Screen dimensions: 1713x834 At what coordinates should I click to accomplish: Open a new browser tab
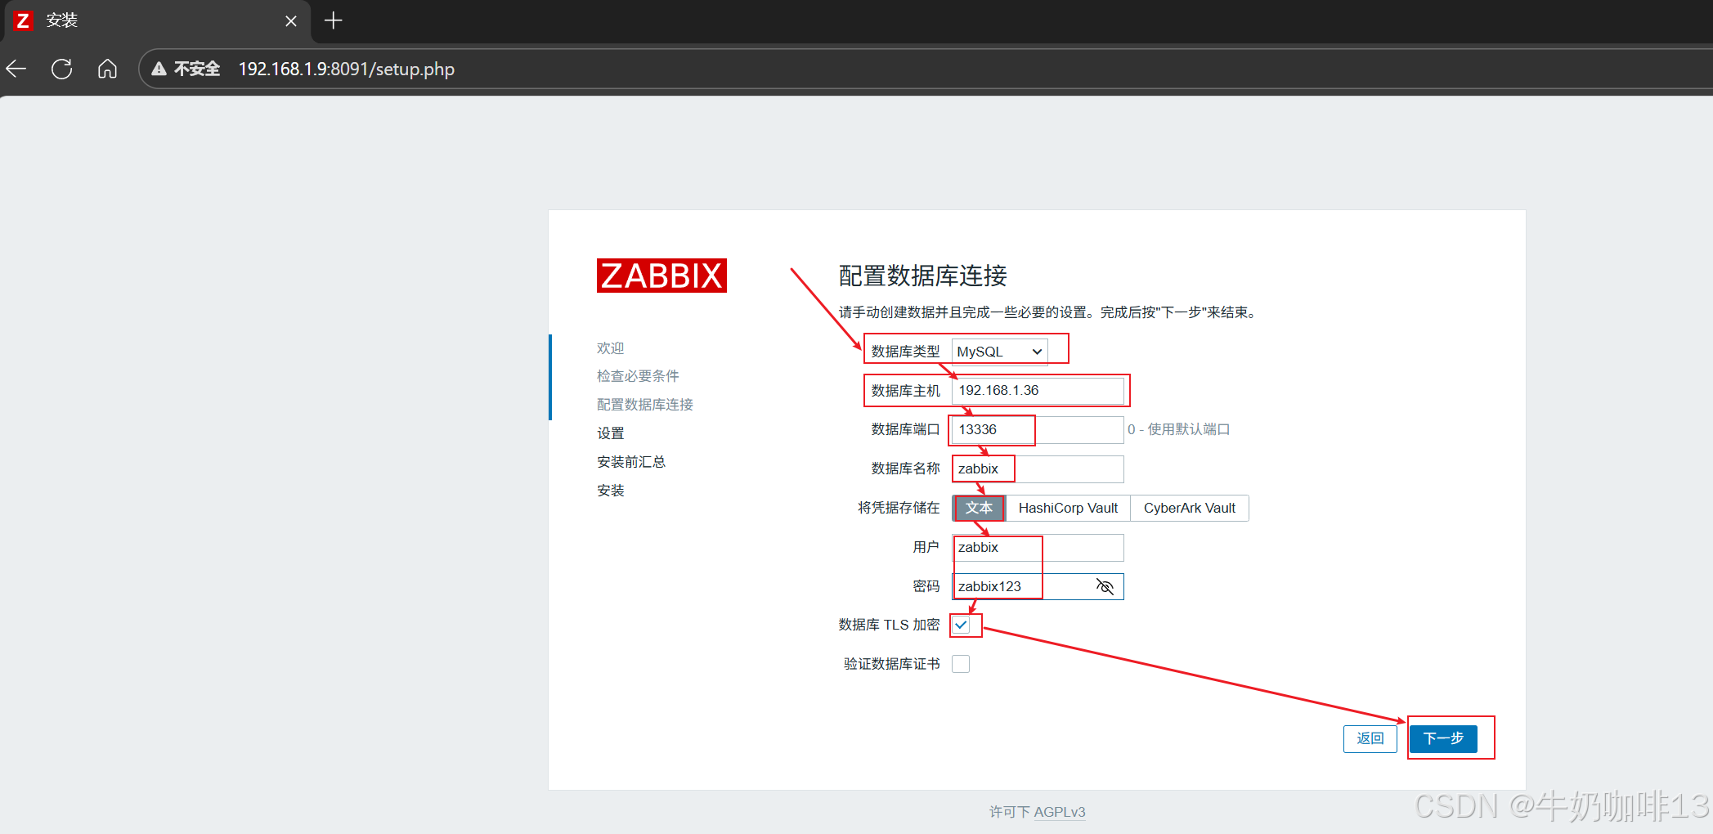click(333, 20)
